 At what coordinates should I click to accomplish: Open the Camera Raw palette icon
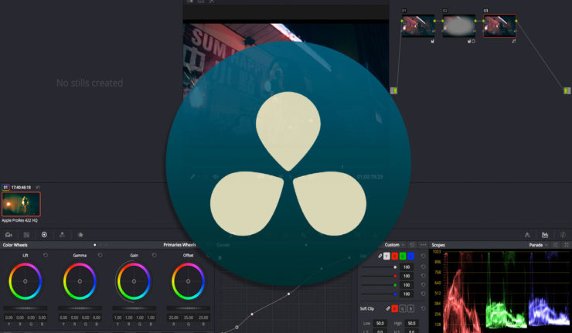[x=9, y=235]
